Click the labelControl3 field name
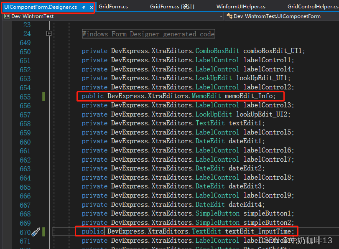Screen dimensions: 339x249 (x=267, y=105)
